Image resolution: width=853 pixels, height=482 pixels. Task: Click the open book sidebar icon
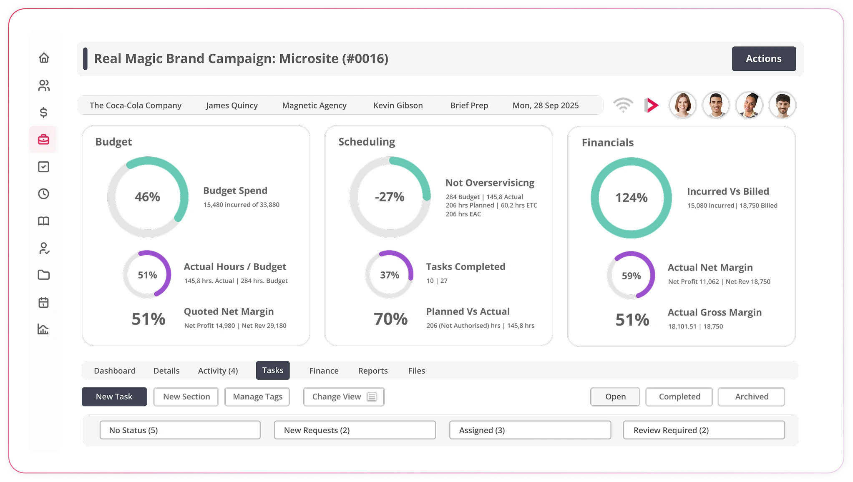[x=43, y=221]
